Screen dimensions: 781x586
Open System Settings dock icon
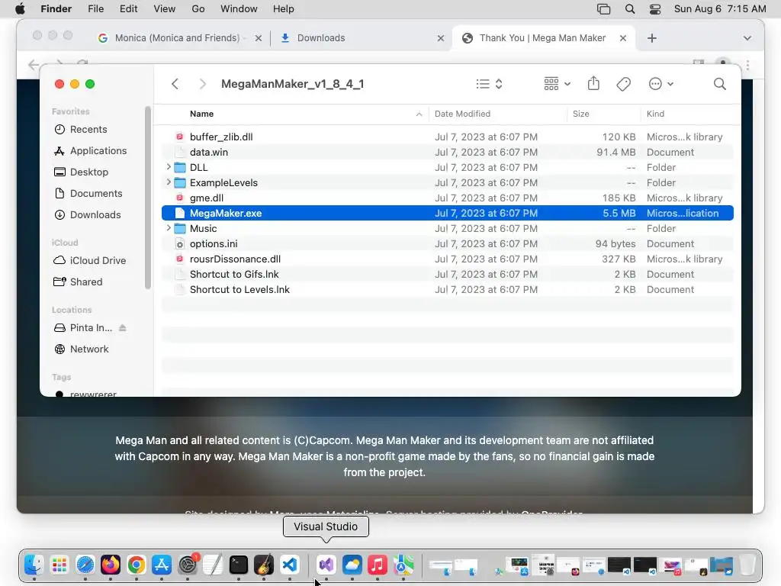click(188, 565)
